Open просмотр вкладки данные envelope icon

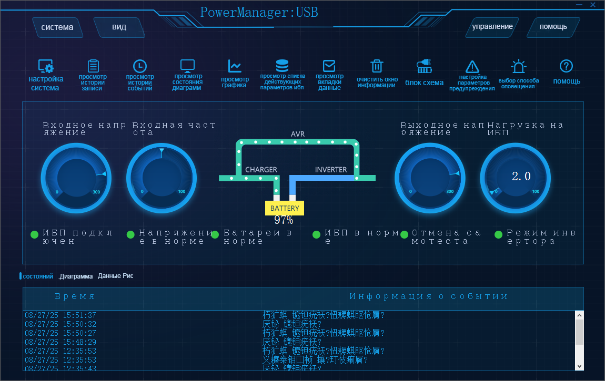click(329, 66)
